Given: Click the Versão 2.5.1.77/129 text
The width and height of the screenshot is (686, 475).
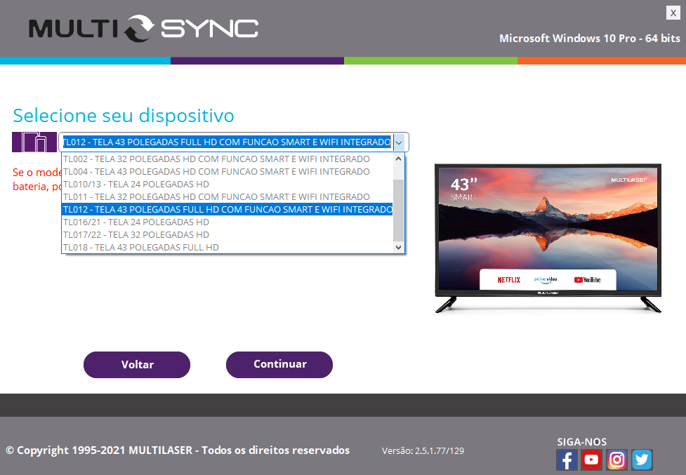Looking at the screenshot, I should (x=423, y=451).
